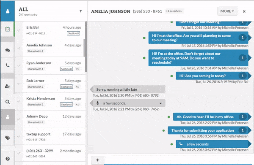Open help question mark icon
This screenshot has height=165, width=254.
pos(8,159)
